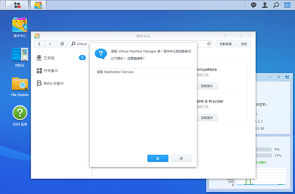Click the search magnifier in Package Center

tap(73, 44)
